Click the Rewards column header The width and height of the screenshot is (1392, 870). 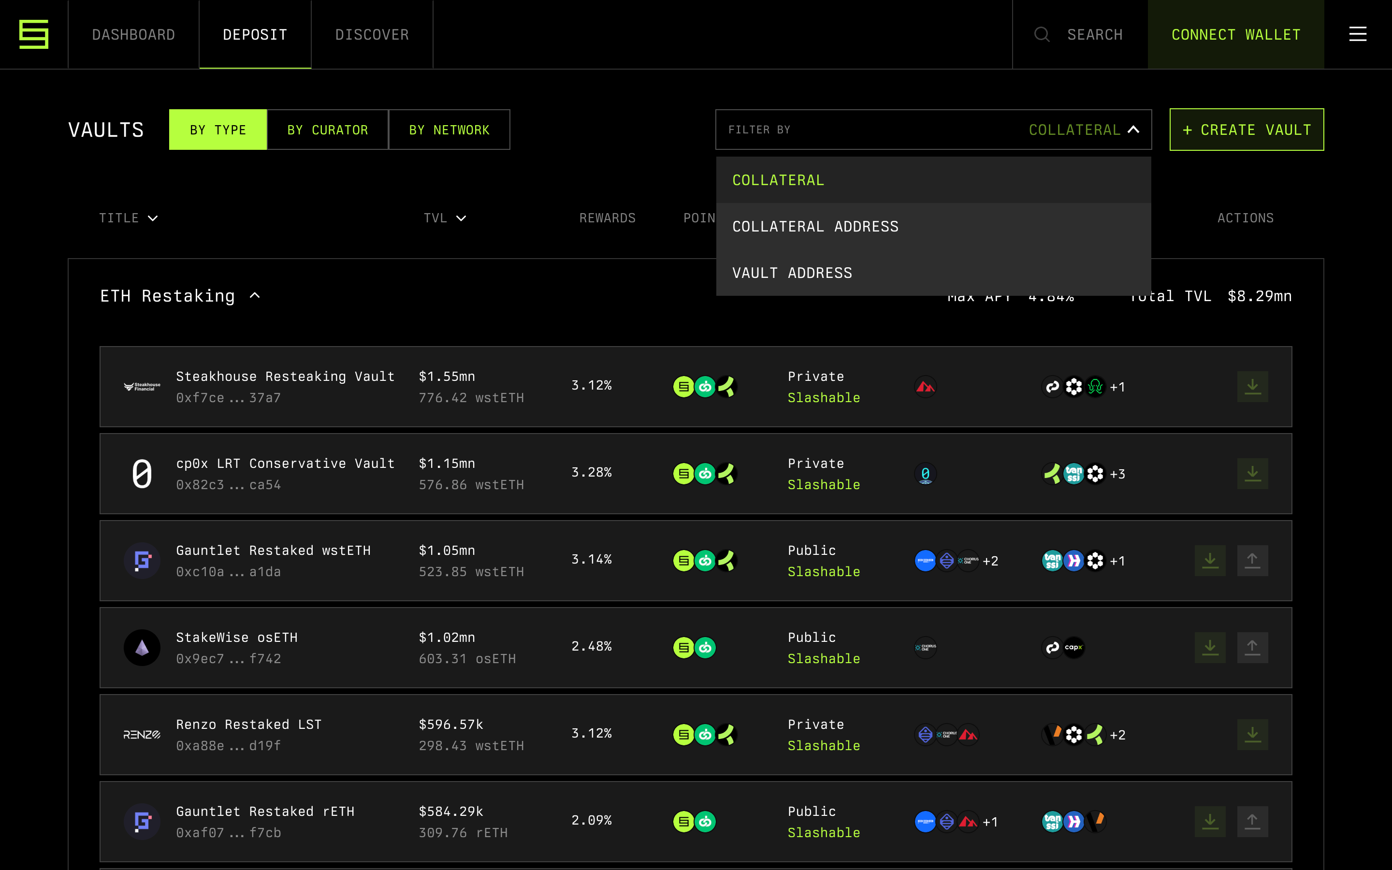pyautogui.click(x=608, y=218)
